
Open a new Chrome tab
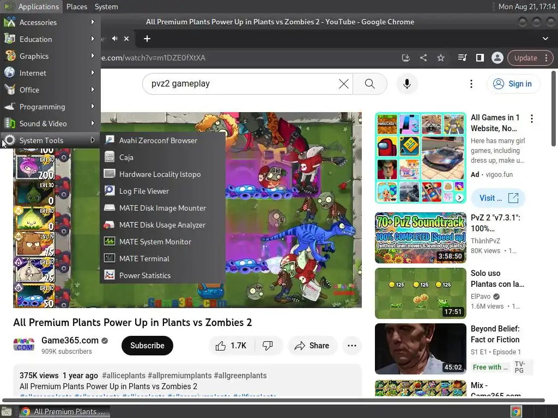[x=147, y=39]
